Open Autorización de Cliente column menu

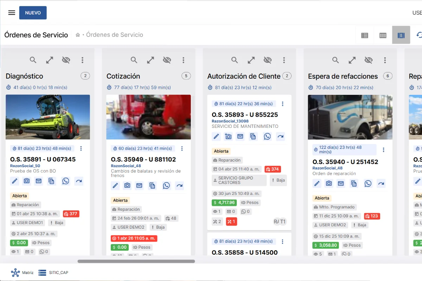[284, 60]
